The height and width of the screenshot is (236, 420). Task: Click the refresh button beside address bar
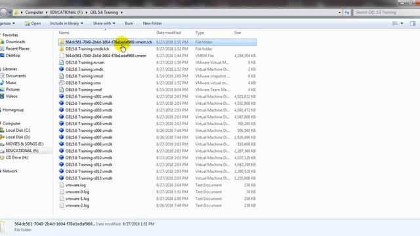(x=347, y=12)
